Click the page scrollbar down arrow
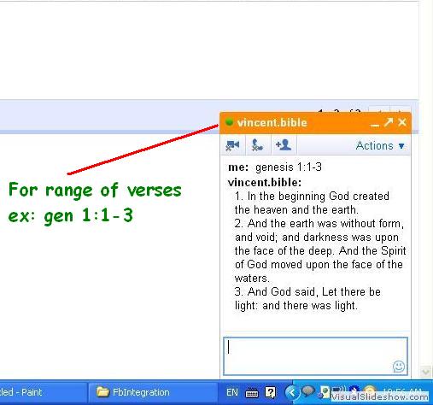This screenshot has width=433, height=405. click(x=426, y=372)
